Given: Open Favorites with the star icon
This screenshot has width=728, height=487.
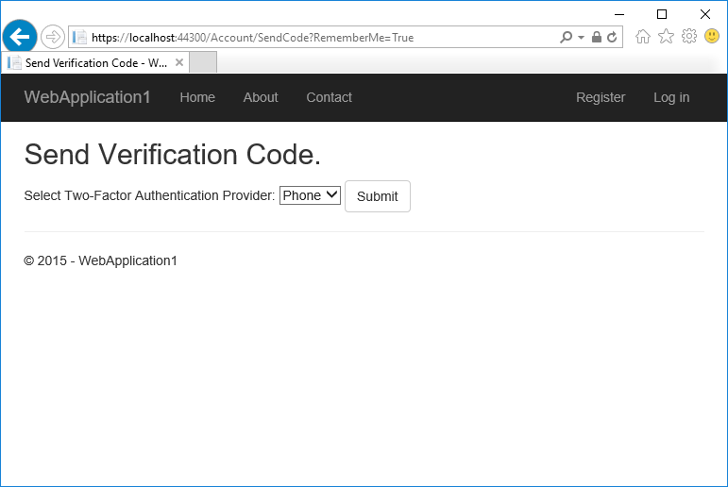Looking at the screenshot, I should [x=666, y=37].
